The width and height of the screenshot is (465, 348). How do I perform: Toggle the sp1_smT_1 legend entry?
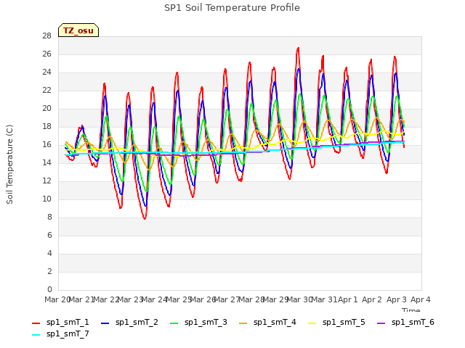click(60, 322)
